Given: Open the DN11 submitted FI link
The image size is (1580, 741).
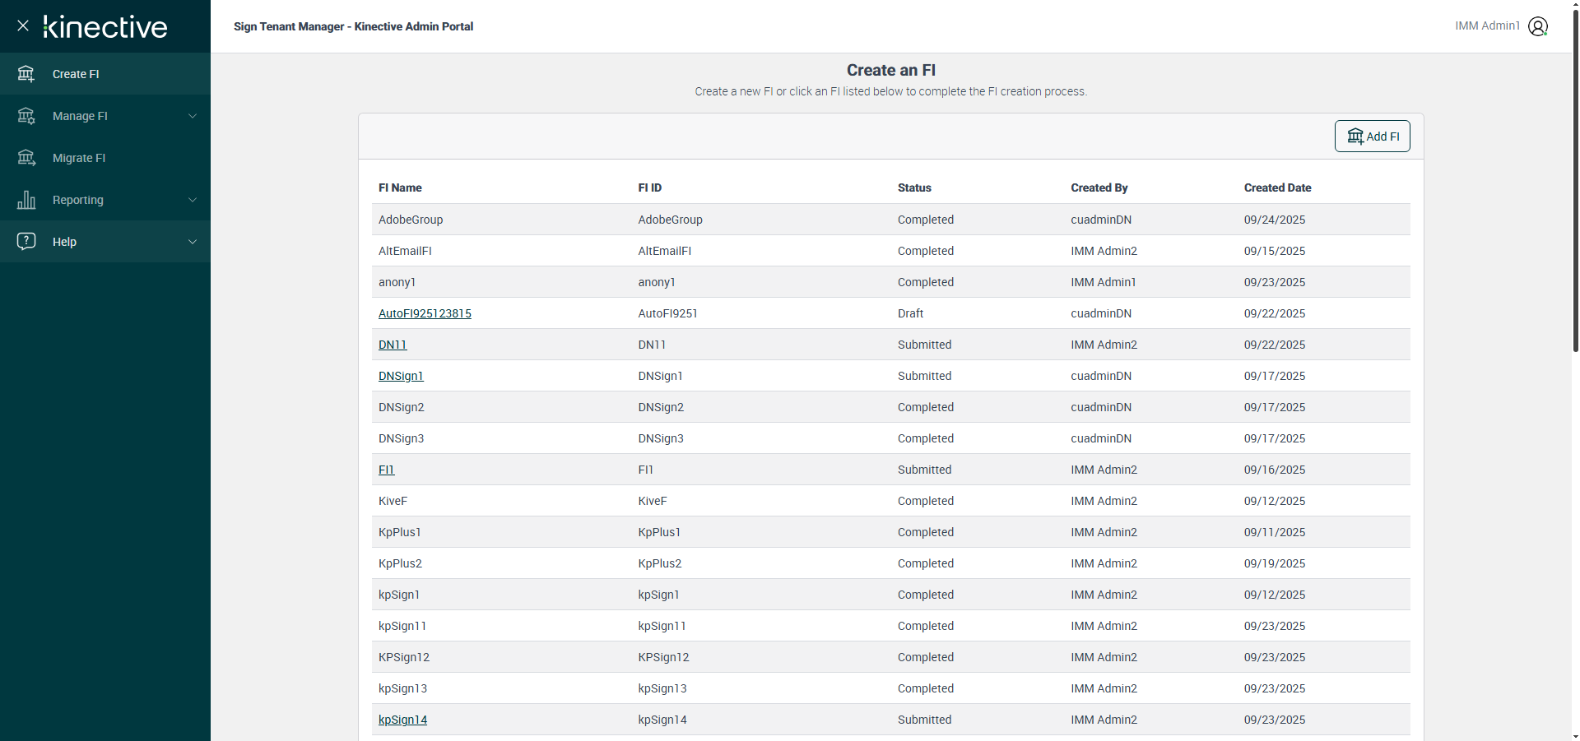Looking at the screenshot, I should click(x=393, y=345).
